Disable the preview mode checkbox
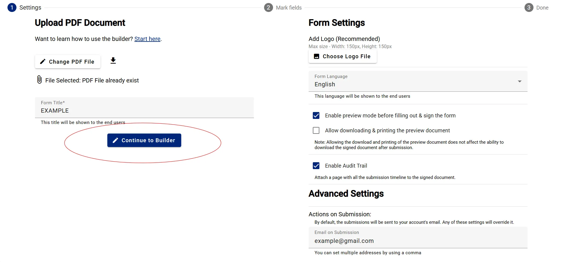Viewport: 561px width, 262px height. pyautogui.click(x=316, y=116)
